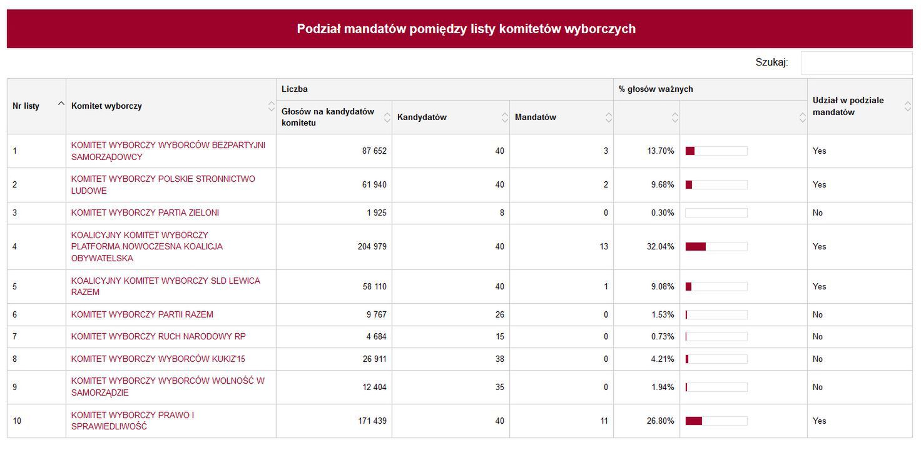Select Komitet Wyborczy Partii Razem link
Image resolution: width=921 pixels, height=455 pixels.
coord(142,314)
